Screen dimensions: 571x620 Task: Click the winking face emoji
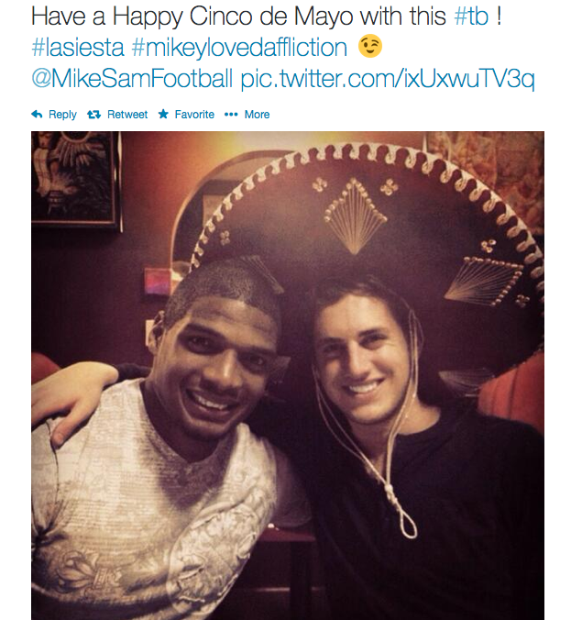point(370,46)
